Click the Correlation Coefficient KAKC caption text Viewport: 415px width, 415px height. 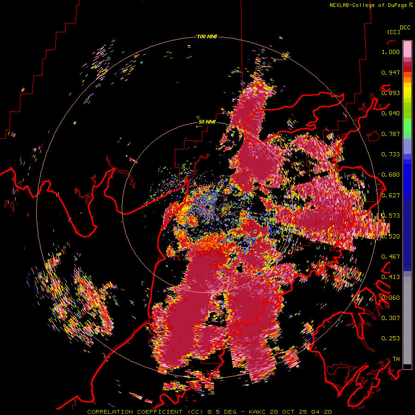pyautogui.click(x=210, y=412)
